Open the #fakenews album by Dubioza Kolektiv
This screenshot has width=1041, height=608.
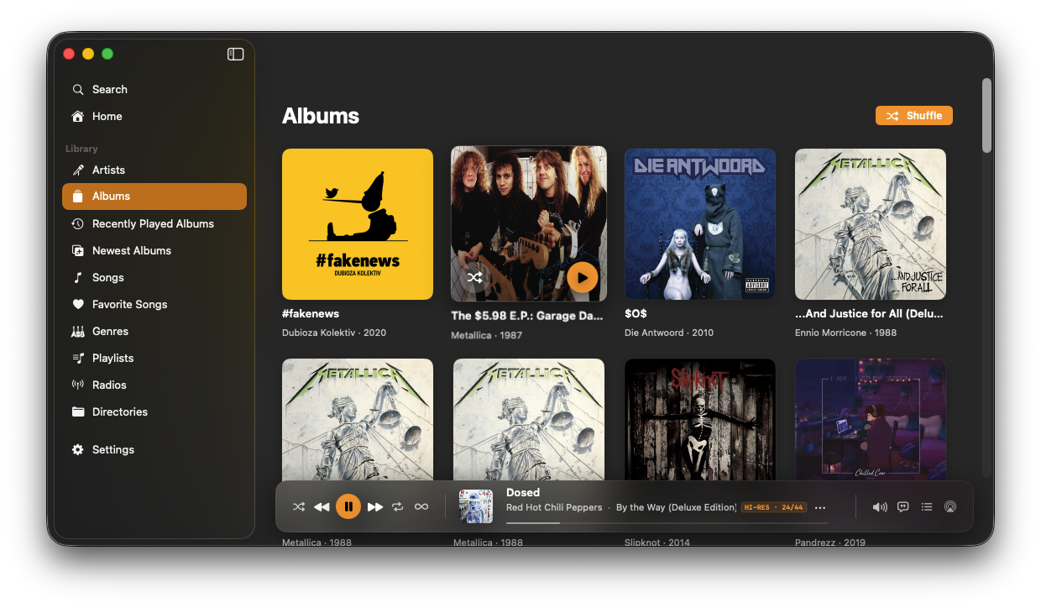(357, 223)
